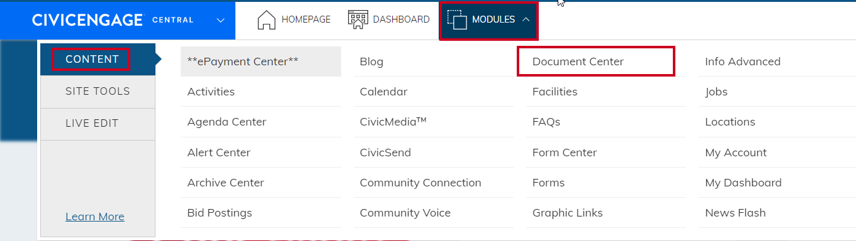
Task: Select the Content tab
Action: pyautogui.click(x=98, y=60)
